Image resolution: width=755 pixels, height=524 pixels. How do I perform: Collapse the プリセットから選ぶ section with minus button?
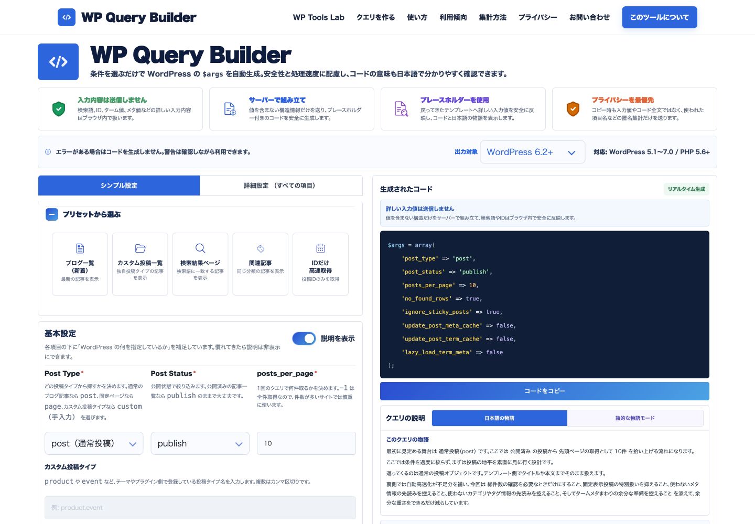click(x=52, y=214)
